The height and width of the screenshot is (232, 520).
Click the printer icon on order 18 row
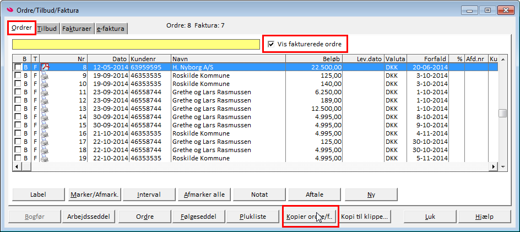pyautogui.click(x=45, y=150)
